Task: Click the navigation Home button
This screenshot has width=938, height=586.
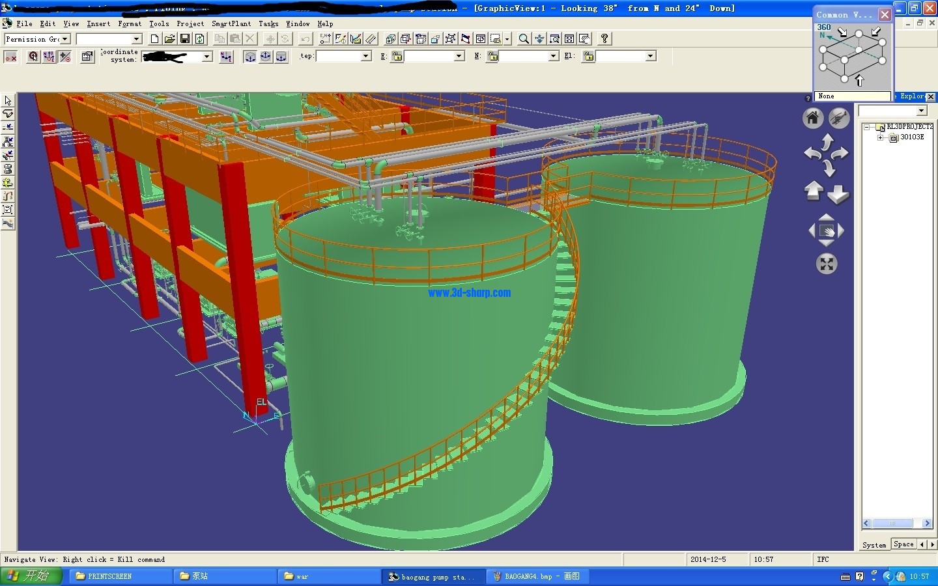Action: click(x=812, y=118)
